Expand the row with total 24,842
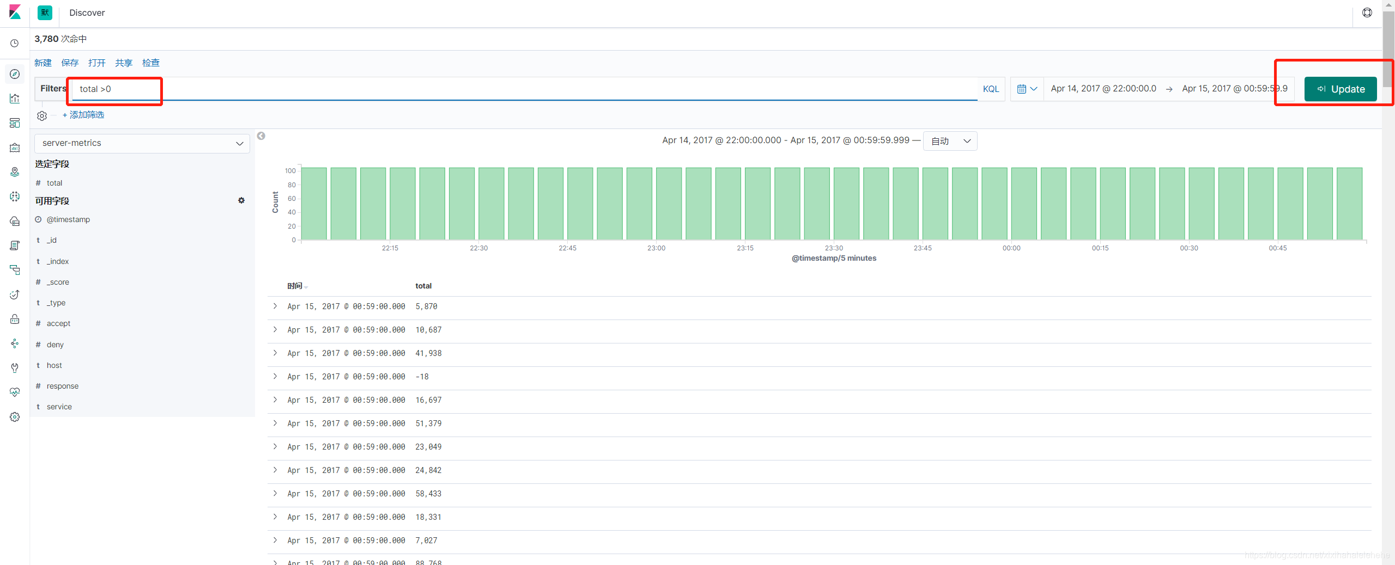 click(275, 470)
